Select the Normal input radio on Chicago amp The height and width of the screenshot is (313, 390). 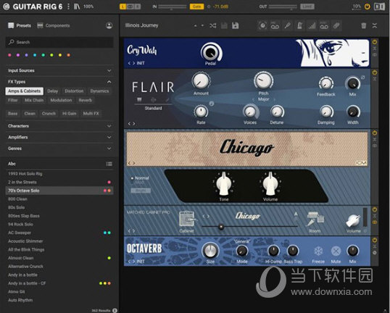(132, 178)
